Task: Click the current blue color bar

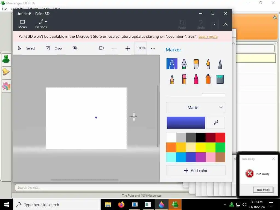Action: [x=186, y=123]
